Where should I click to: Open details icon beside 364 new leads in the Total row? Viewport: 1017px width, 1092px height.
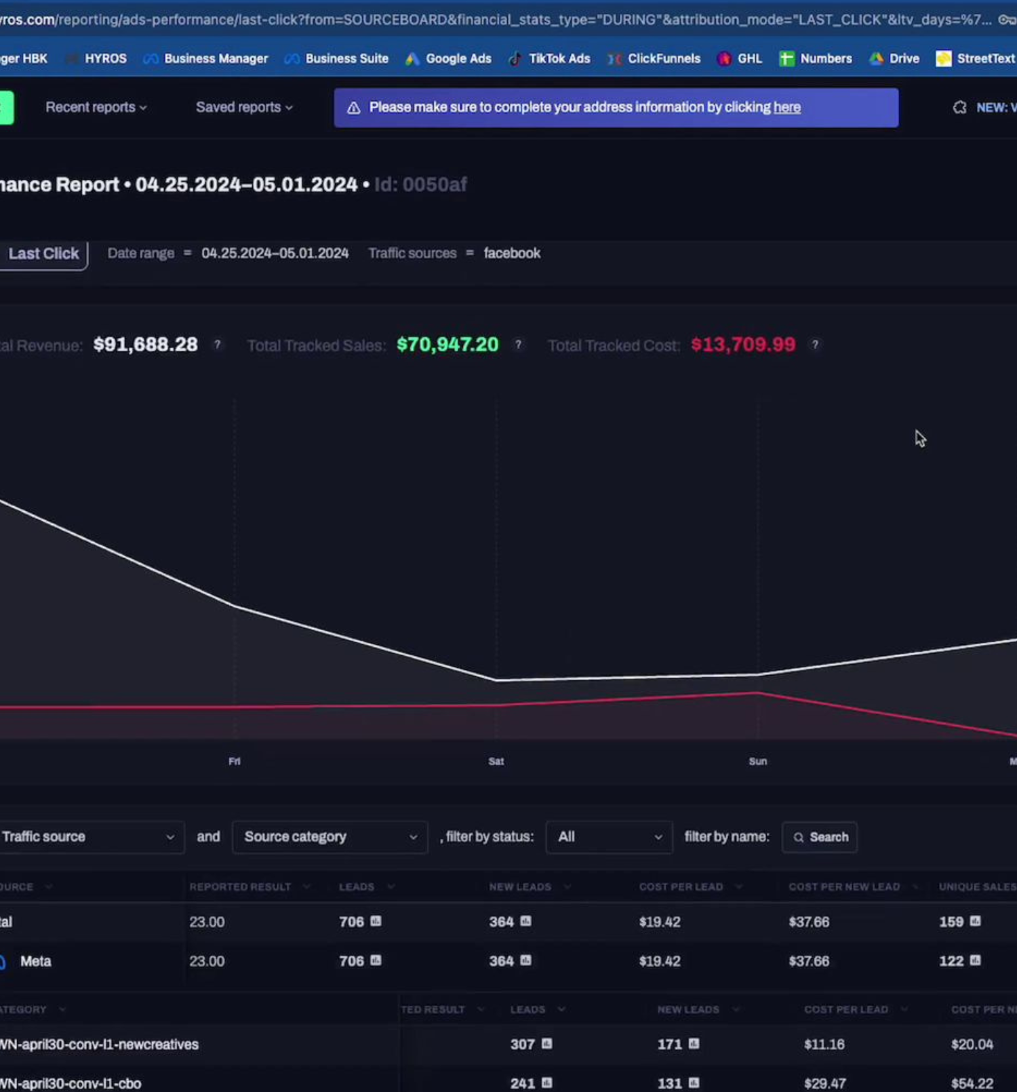tap(525, 921)
